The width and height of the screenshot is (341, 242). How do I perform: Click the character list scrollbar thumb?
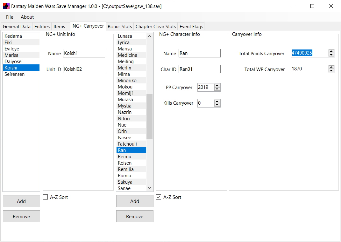(x=149, y=116)
